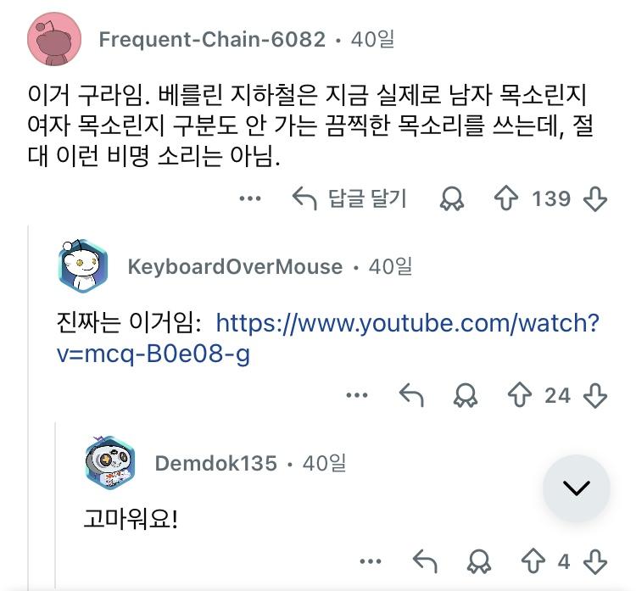Screen dimensions: 636x591
Task: Reply to KeyboardOverMouse's comment
Action: coord(411,394)
